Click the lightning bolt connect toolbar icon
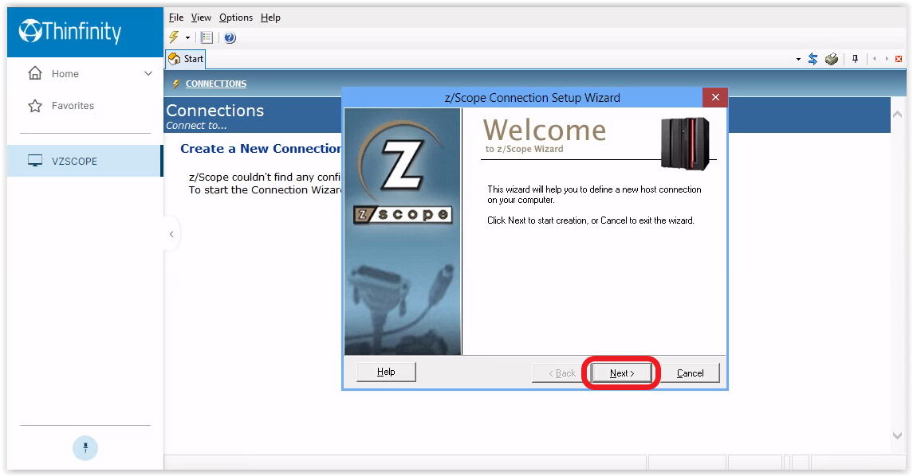Viewport: 913px width, 476px height. coord(174,37)
